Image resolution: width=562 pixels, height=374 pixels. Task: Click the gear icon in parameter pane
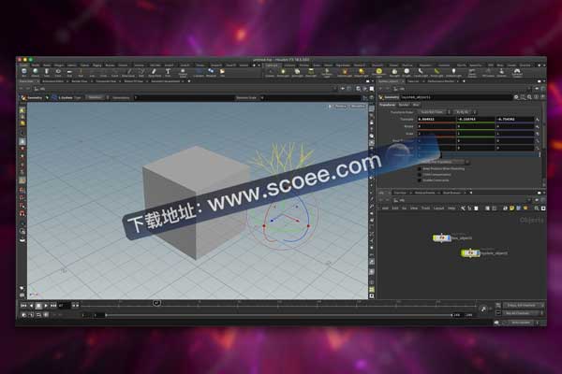(x=518, y=96)
